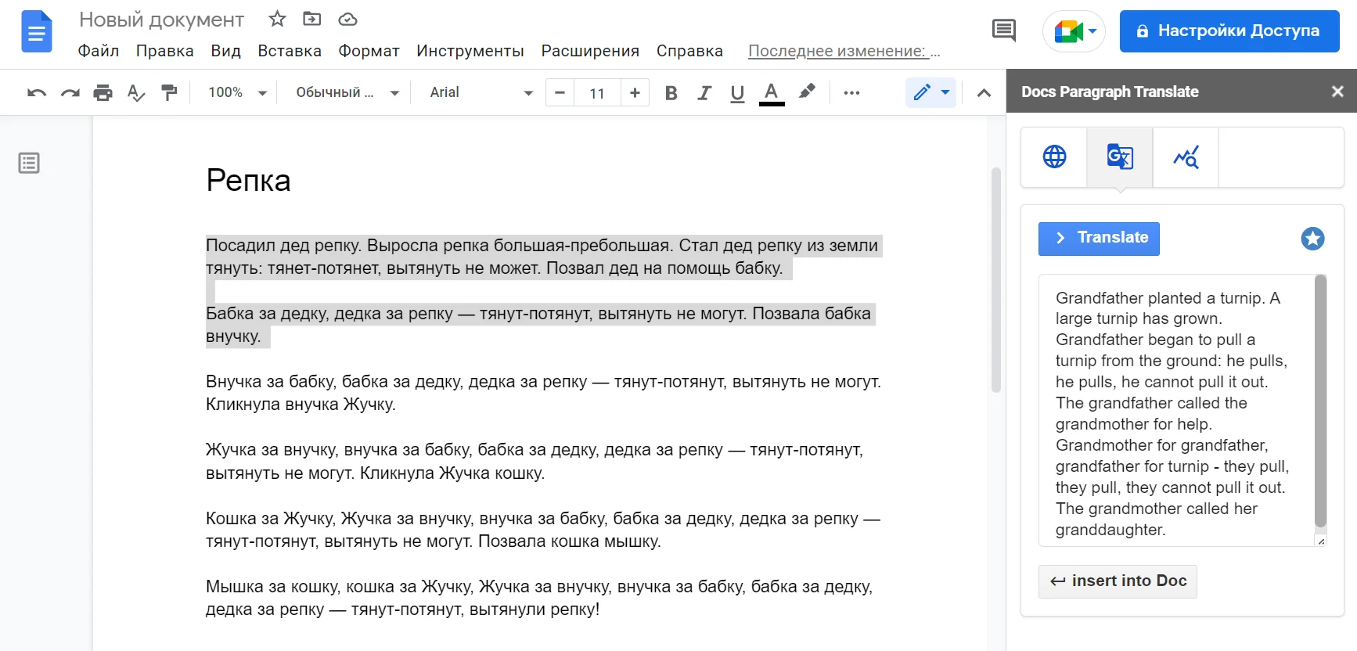Click the spell check icon
Screen dimensions: 1357x651
tap(136, 93)
